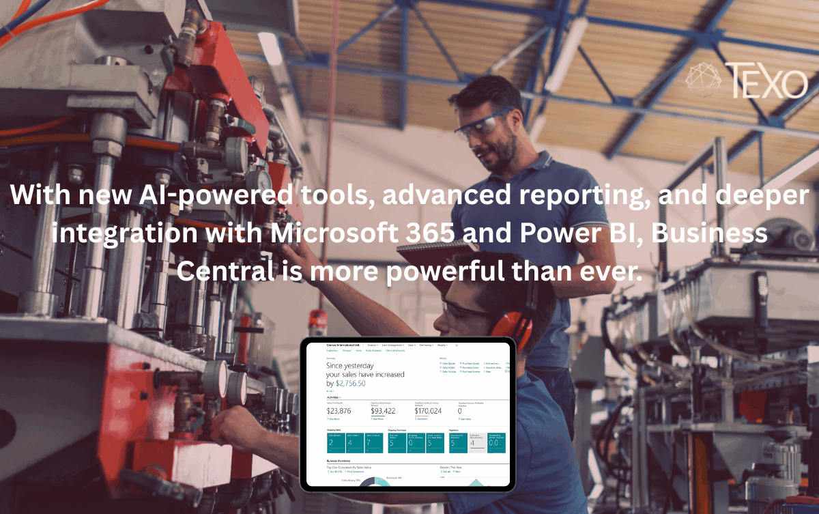
Task: Open the Purchase Orders tile
Action: [x=396, y=442]
